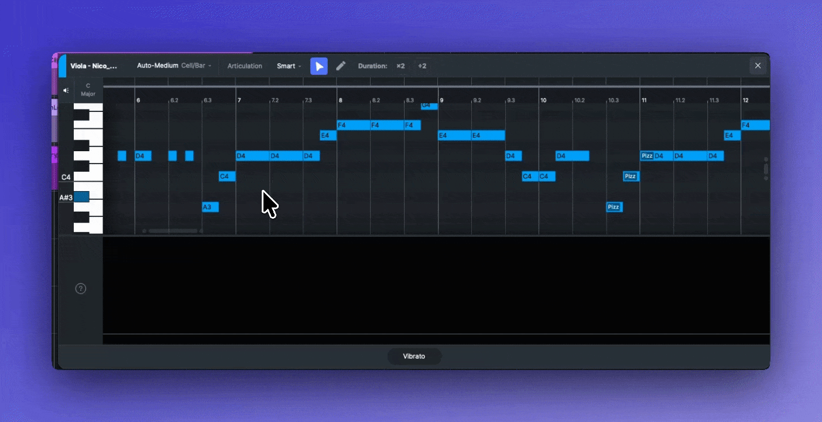The image size is (822, 422).
Task: Open the Smart articulation dropdown
Action: [289, 66]
